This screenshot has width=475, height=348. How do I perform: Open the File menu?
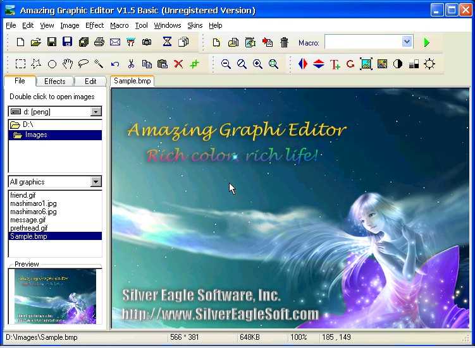tap(11, 25)
